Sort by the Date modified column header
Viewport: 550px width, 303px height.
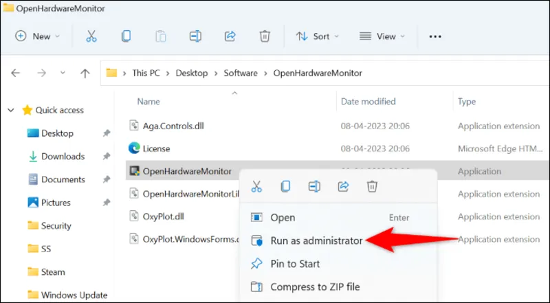point(368,102)
